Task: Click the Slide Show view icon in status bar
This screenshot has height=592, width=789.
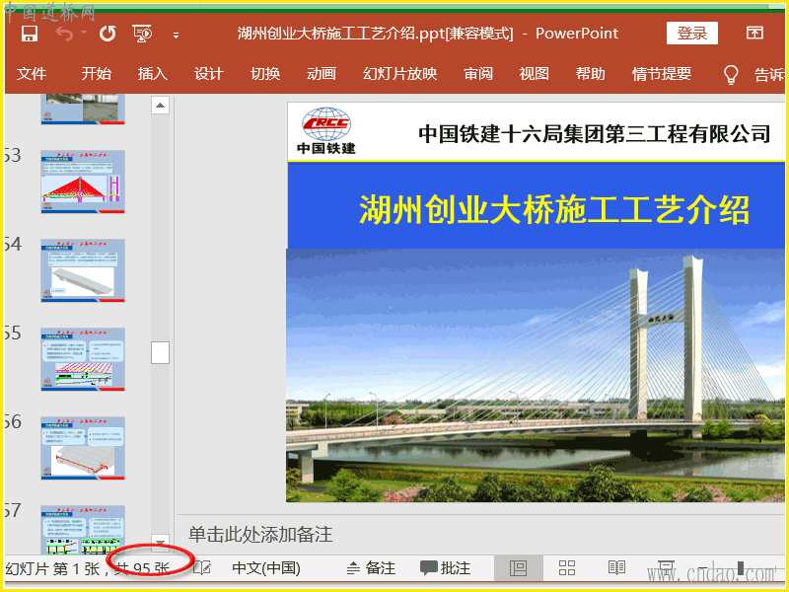Action: [665, 568]
